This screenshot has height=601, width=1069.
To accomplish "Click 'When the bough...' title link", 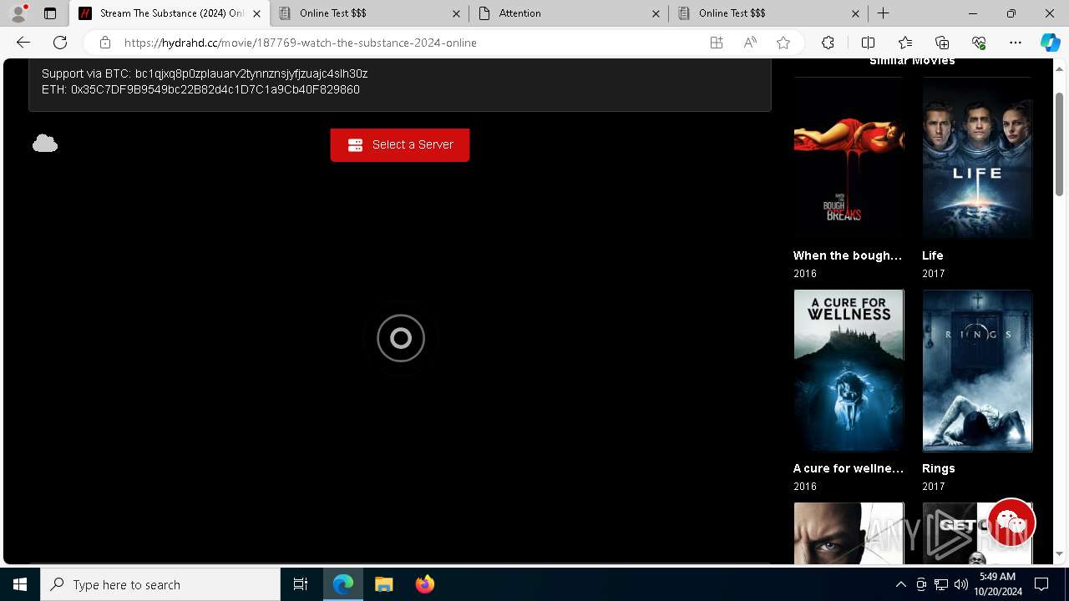I will tap(848, 255).
